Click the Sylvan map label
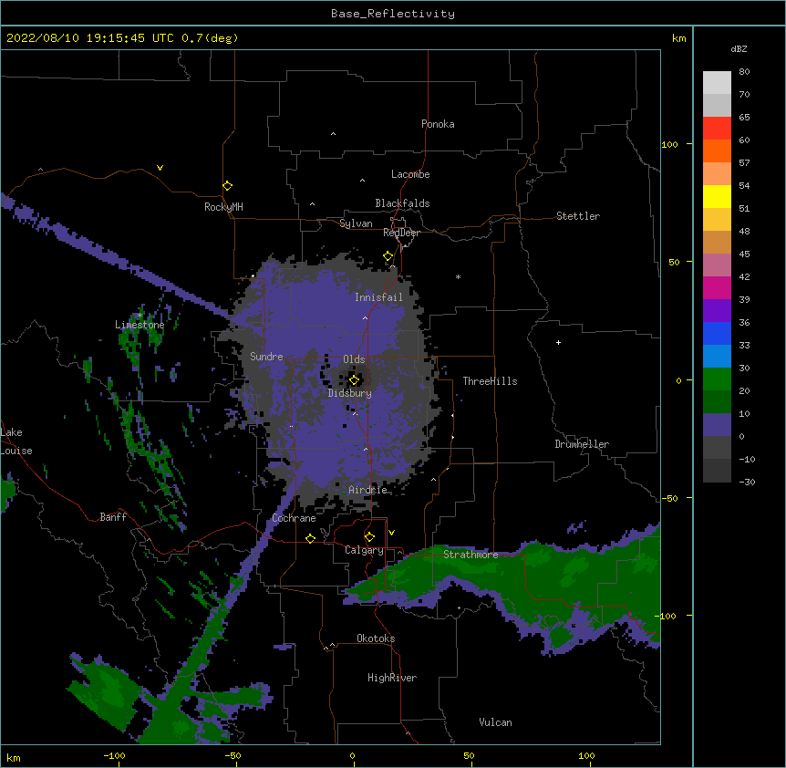The image size is (786, 768). 356,223
